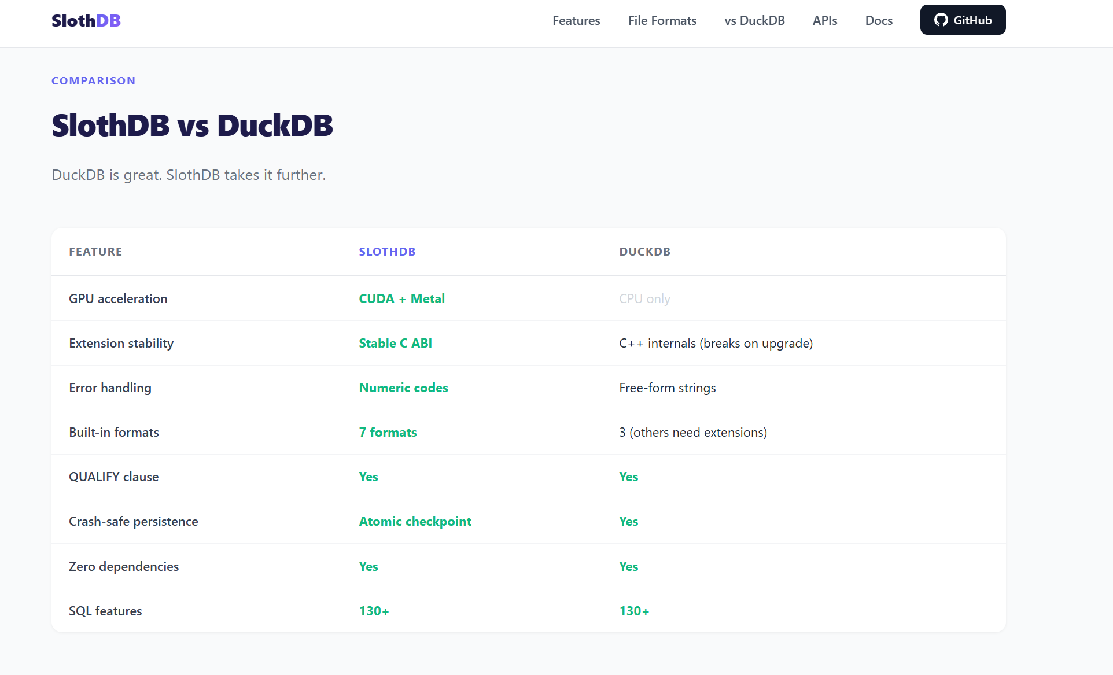
Task: Select the vs DuckDB nav item
Action: click(754, 20)
